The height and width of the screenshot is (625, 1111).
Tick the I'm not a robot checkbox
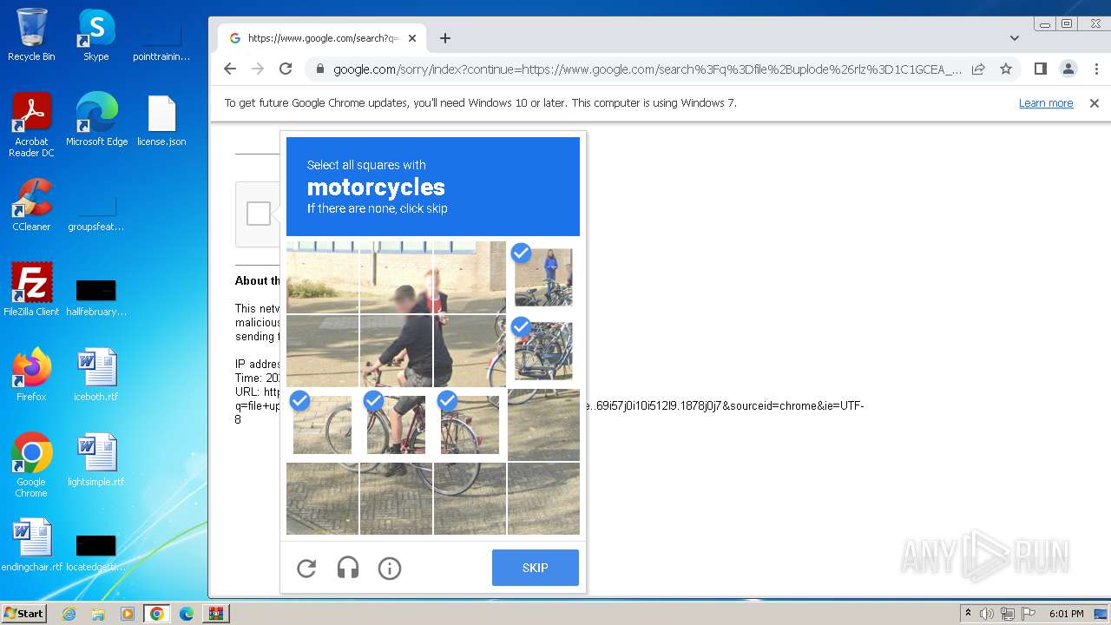pos(259,214)
